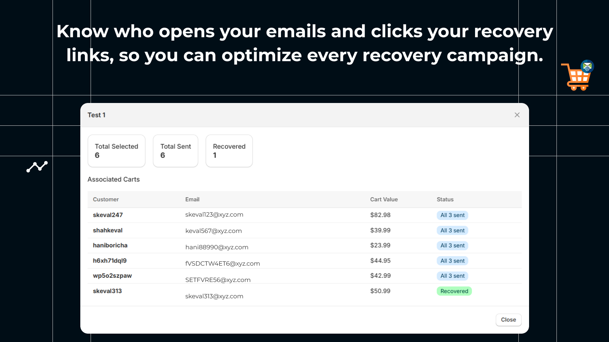Select the Recovered summary card

(x=229, y=151)
